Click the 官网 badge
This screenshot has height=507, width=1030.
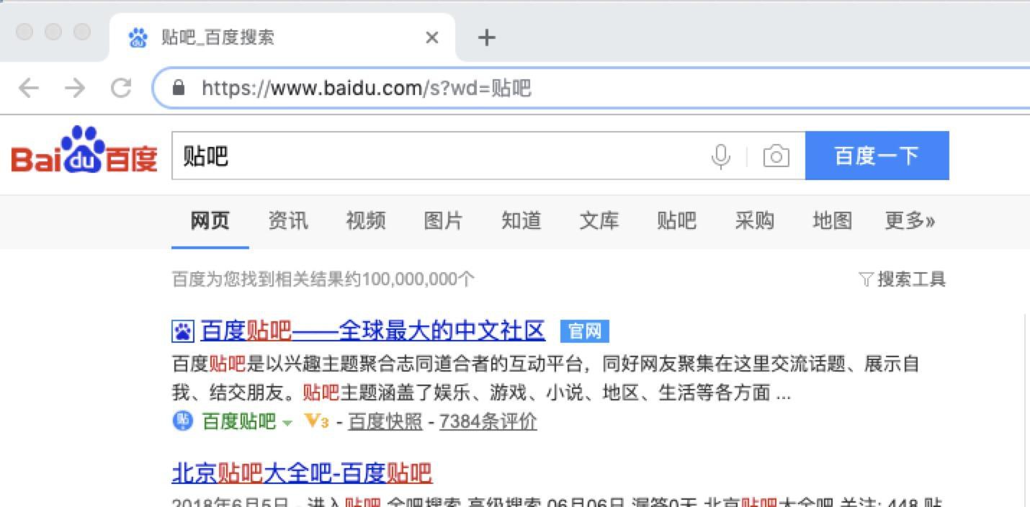click(584, 331)
